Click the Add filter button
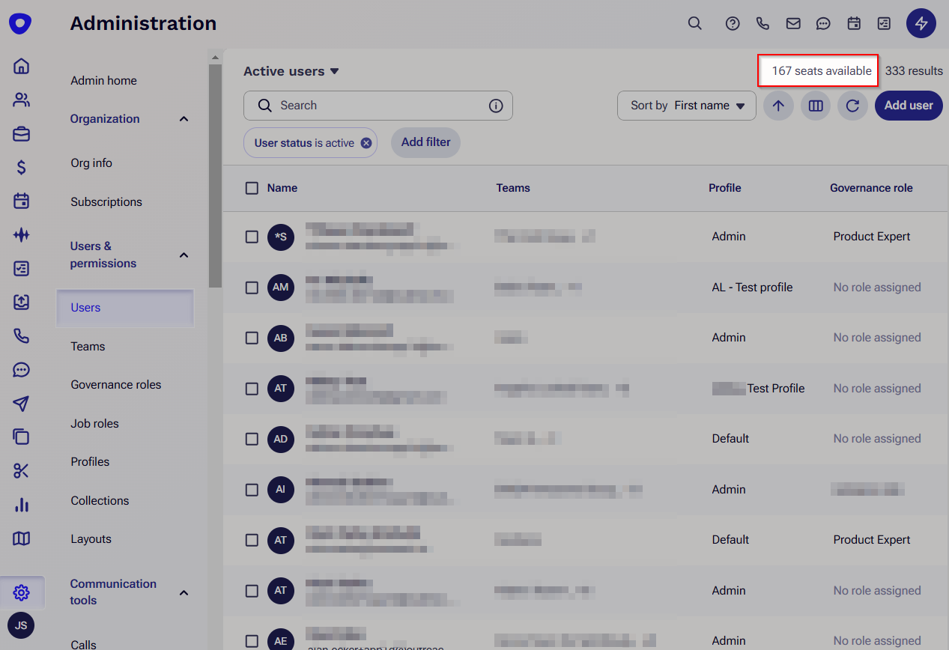This screenshot has height=650, width=949. pyautogui.click(x=425, y=142)
